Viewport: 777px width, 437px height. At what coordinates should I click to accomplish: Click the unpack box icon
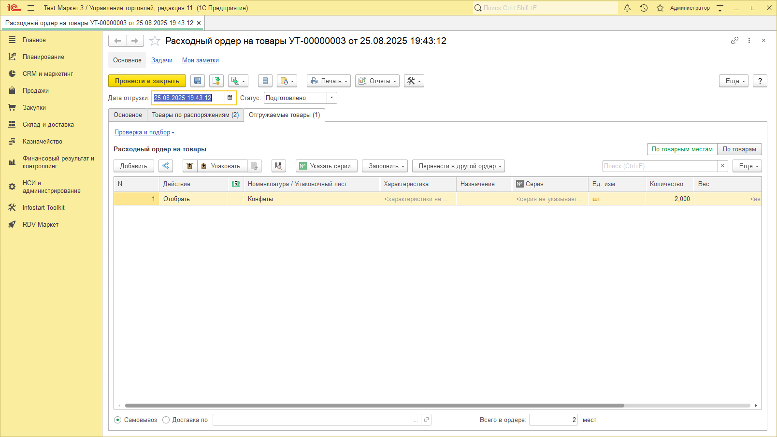click(190, 166)
